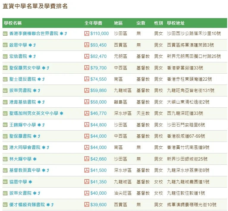This screenshot has height=211, width=228.
Task: Click the J icon after 啟思中學
Action: pos(34,45)
